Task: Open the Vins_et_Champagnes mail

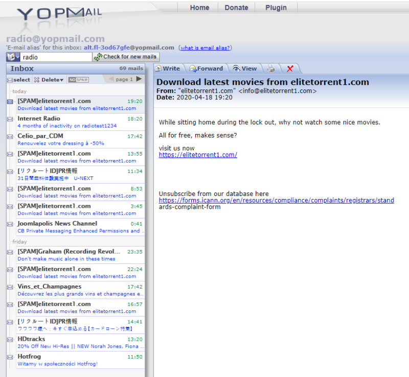Action: coord(80,290)
